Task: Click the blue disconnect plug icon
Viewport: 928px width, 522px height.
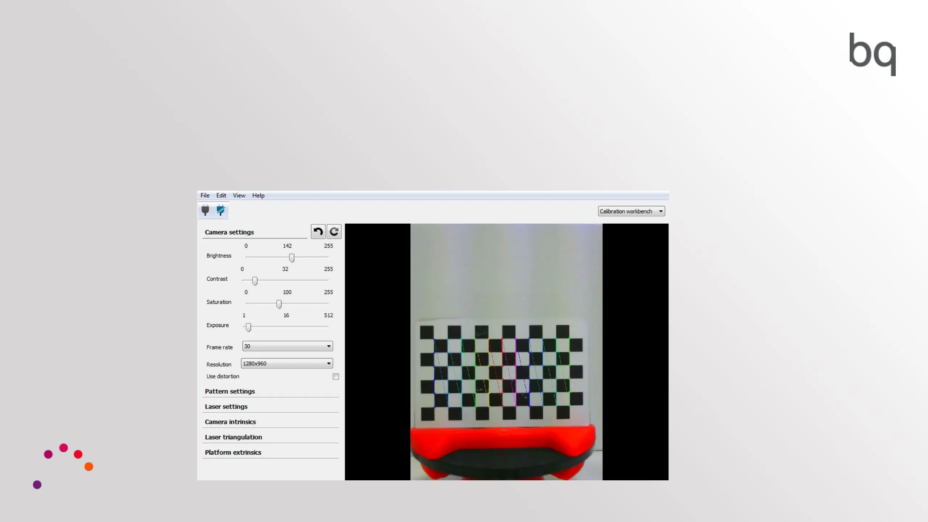Action: pos(221,210)
